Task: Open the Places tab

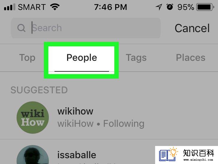Action: (191, 57)
